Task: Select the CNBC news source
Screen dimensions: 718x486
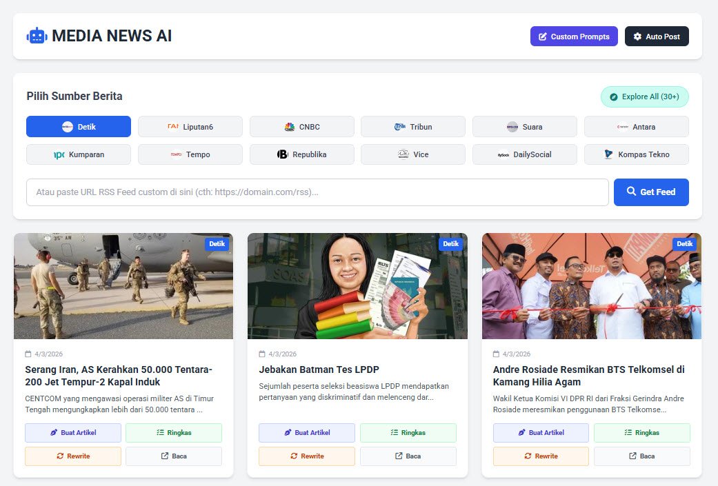Action: tap(302, 127)
